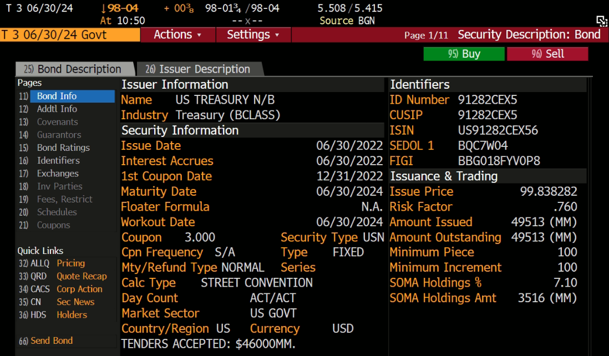Click the Type value FIXED

(x=348, y=252)
